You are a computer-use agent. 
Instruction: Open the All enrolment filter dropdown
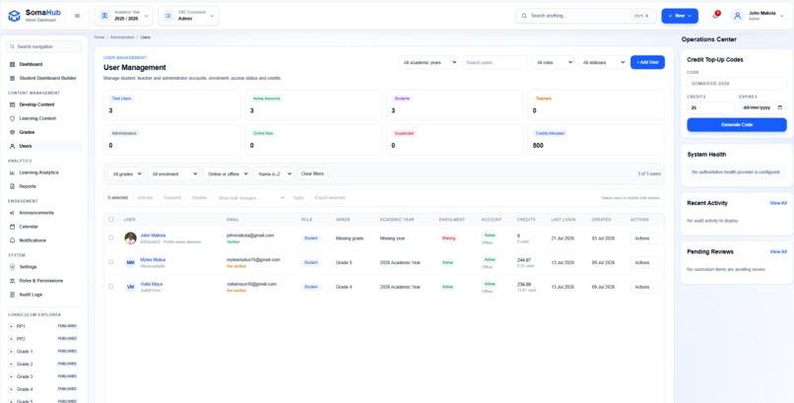[x=173, y=173]
